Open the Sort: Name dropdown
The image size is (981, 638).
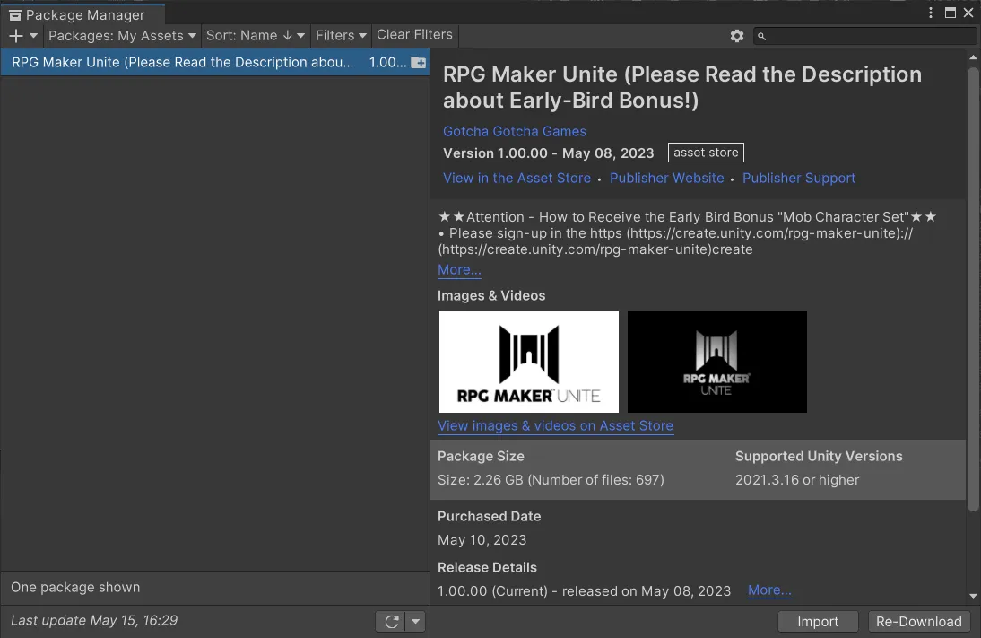point(256,36)
